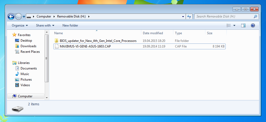Viewport: 266px width, 122px height.
Task: Click the Forward navigation arrow
Action: click(x=18, y=16)
